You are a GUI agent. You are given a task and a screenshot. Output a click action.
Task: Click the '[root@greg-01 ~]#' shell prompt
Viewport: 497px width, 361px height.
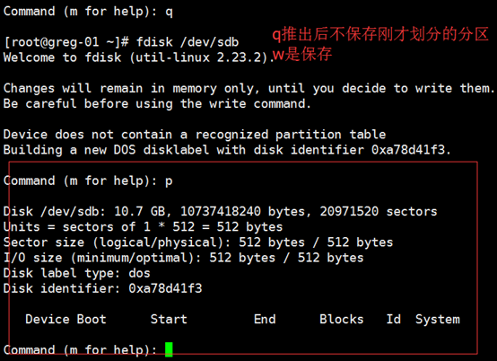pyautogui.click(x=66, y=42)
